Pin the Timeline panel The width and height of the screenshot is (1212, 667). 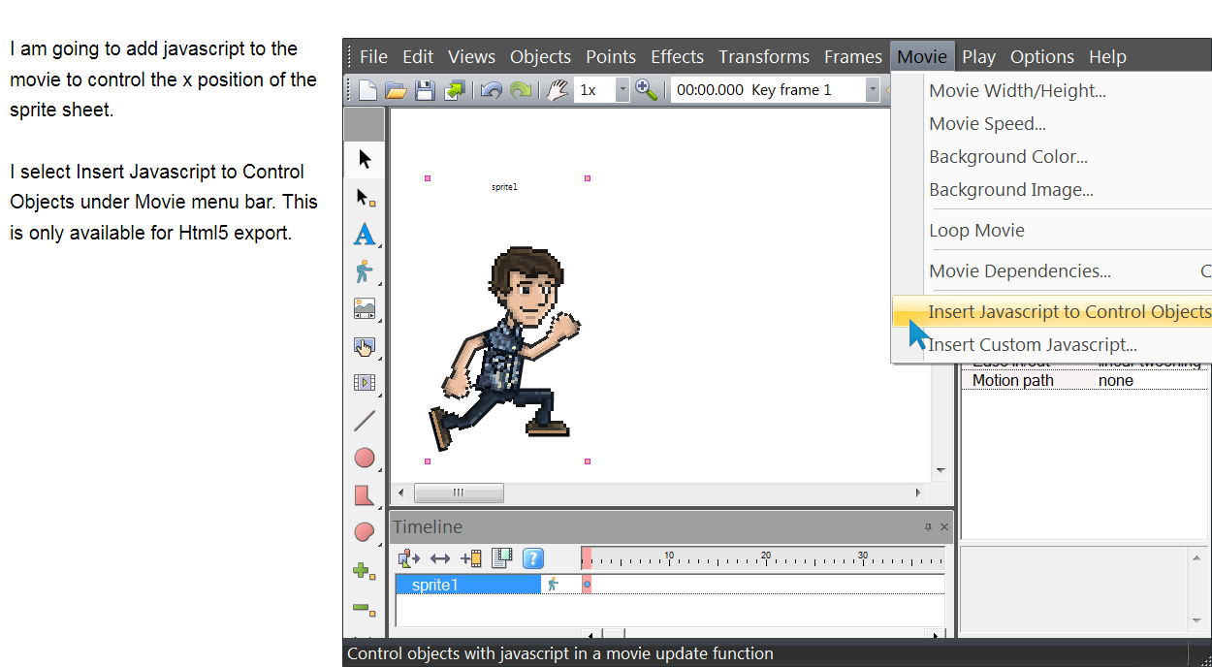pos(928,527)
